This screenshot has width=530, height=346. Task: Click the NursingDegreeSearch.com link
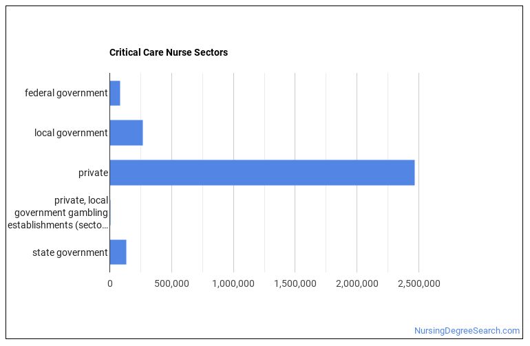click(467, 331)
